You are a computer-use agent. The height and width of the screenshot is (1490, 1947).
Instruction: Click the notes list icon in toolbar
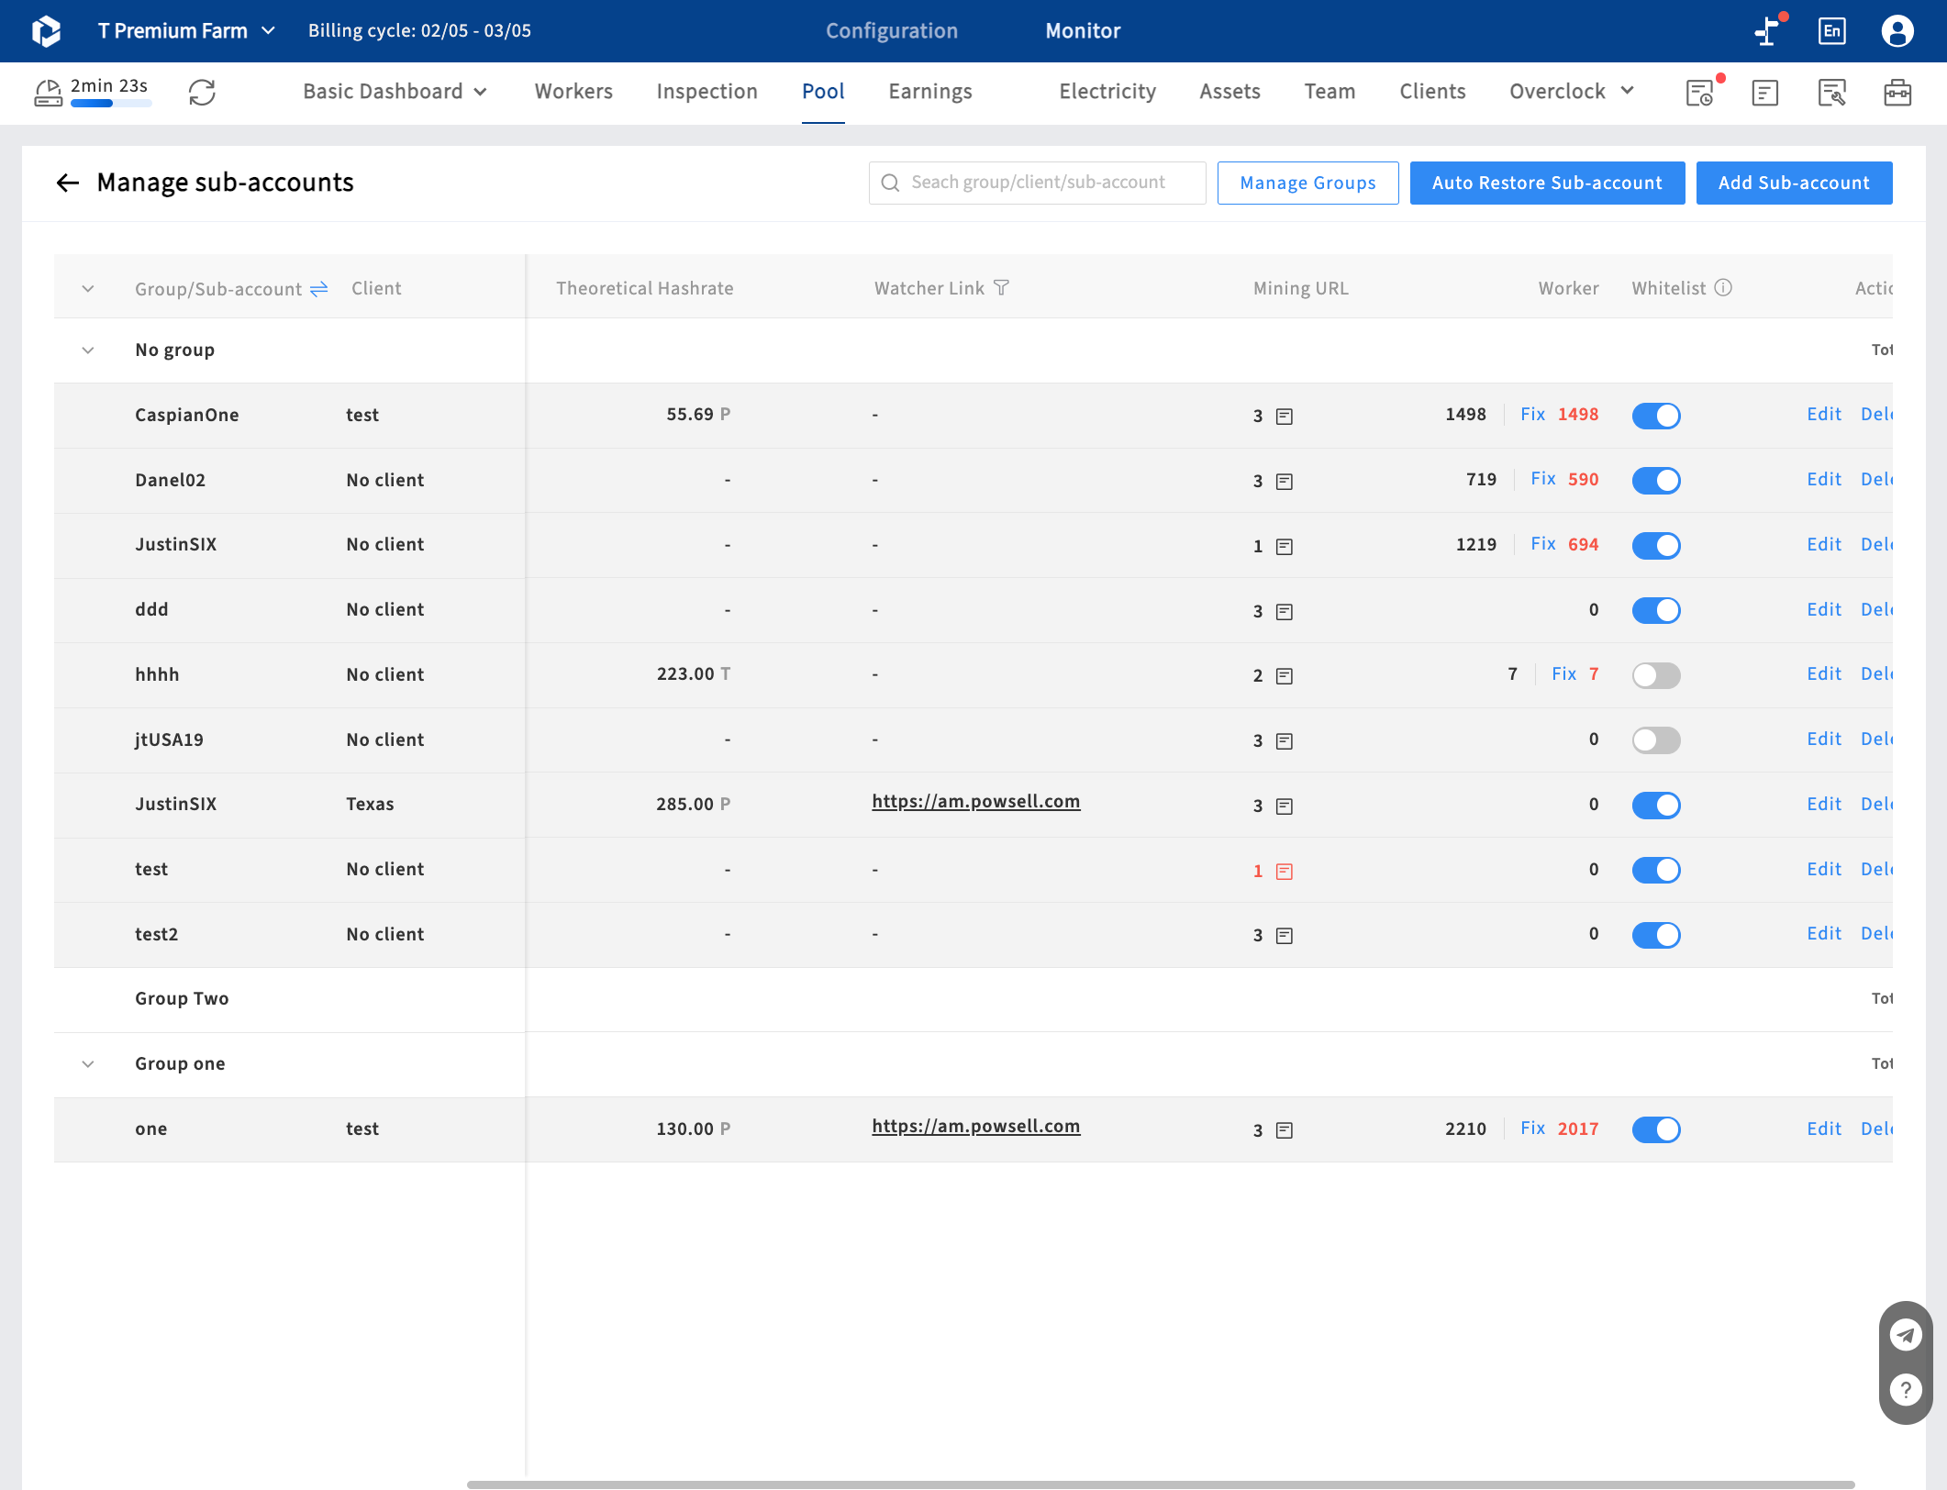click(x=1764, y=93)
